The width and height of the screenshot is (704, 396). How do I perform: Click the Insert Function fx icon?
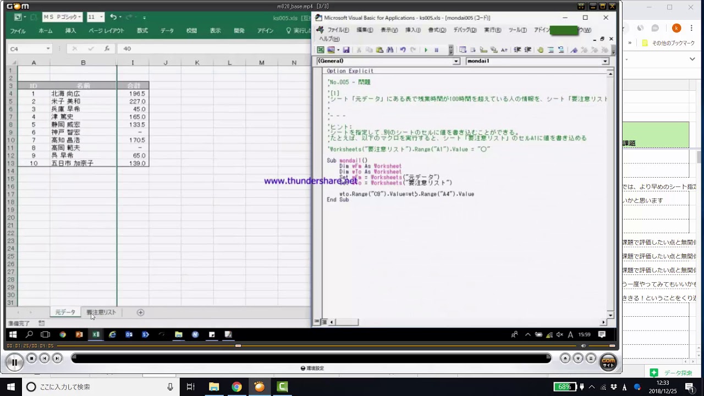(107, 48)
